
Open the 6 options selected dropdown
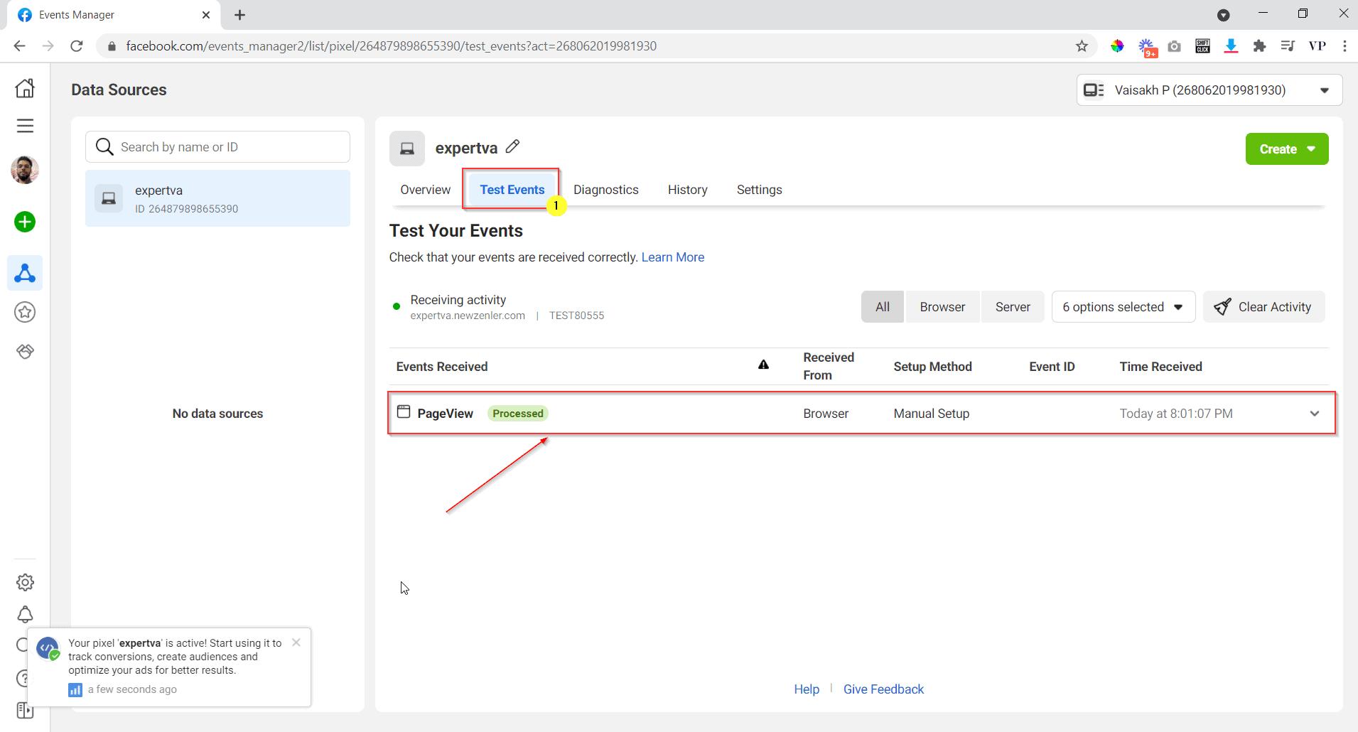tap(1121, 306)
